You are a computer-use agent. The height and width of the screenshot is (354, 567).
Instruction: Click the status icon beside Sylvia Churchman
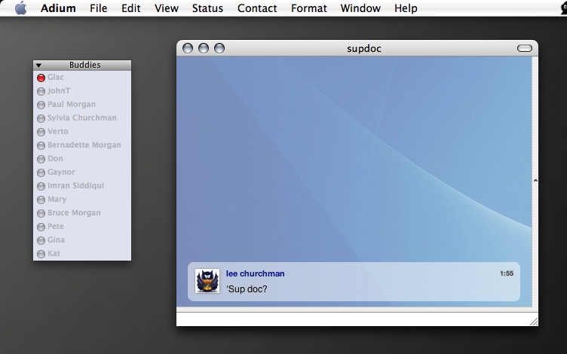(x=41, y=118)
